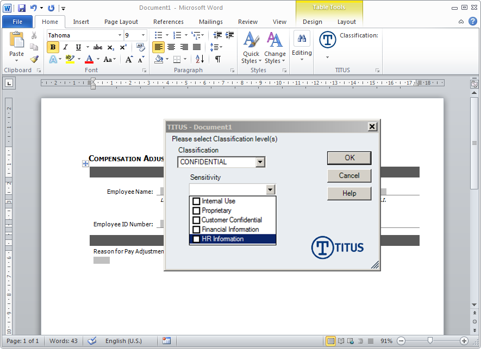Click the vertical scrollbar down arrow
Image resolution: width=481 pixels, height=349 pixels.
[474, 304]
